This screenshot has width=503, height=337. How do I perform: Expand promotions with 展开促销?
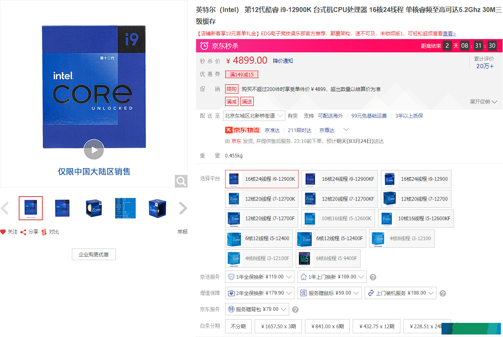pyautogui.click(x=483, y=102)
